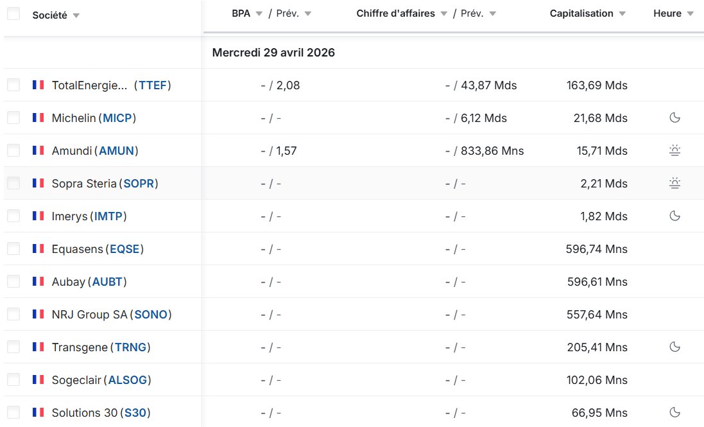Open the EQSE ticker link
This screenshot has height=427, width=704.
124,249
